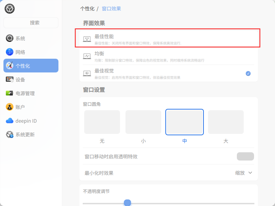Go to 账户 user icon
The height and width of the screenshot is (206, 275).
coord(10,107)
